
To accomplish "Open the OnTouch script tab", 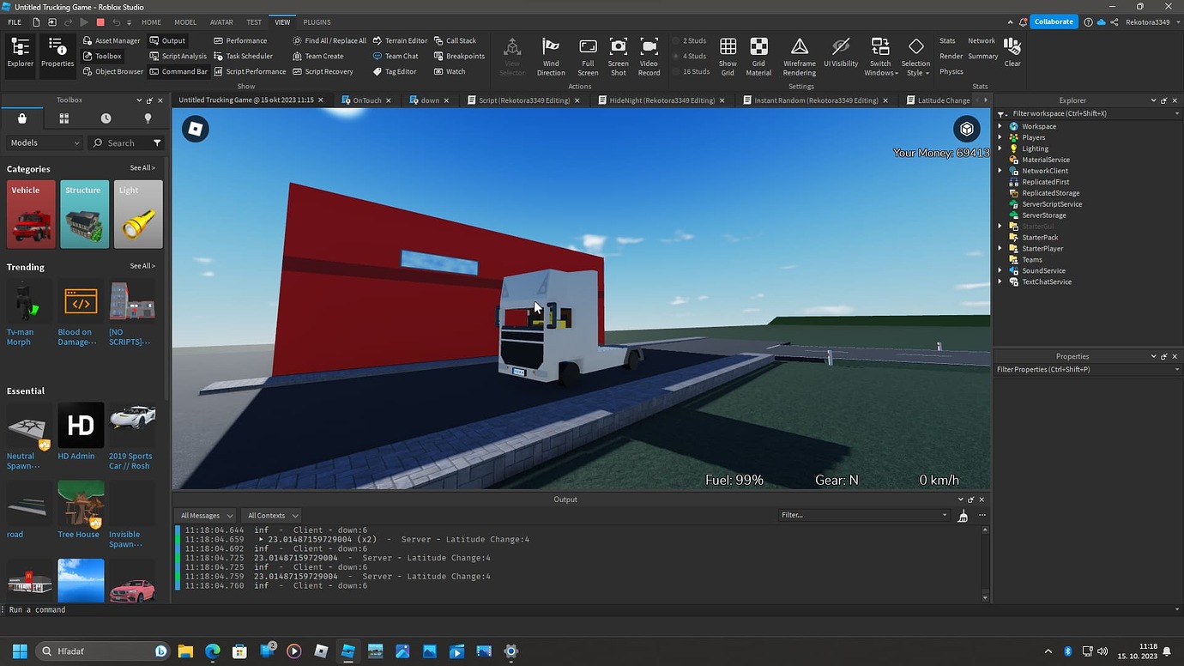I will 366,100.
